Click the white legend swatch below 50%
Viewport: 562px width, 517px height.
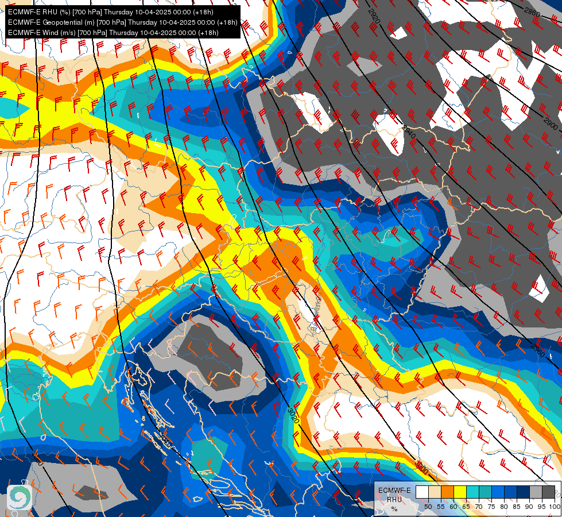click(422, 492)
